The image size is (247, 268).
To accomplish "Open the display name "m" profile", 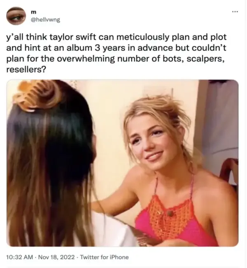I will pyautogui.click(x=34, y=12).
